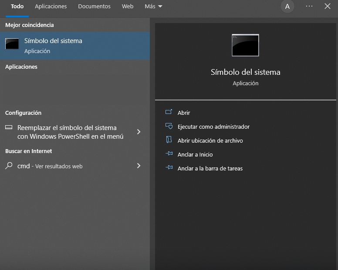Select Anclar a la barra de tareas
This screenshot has width=338, height=270.
click(x=210, y=168)
